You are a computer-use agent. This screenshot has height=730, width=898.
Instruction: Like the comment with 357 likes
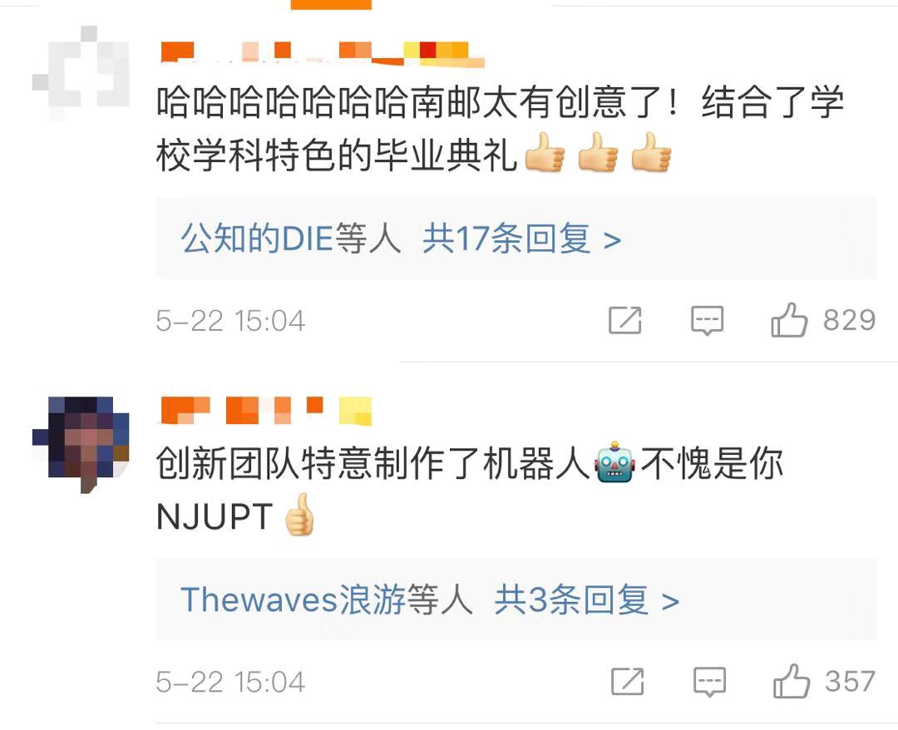tap(792, 681)
